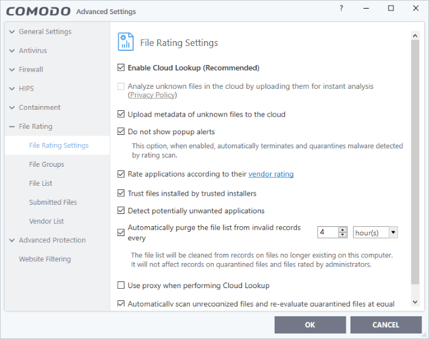Collapse File Rating using the minus icon
This screenshot has height=339, width=429.
[x=12, y=127]
